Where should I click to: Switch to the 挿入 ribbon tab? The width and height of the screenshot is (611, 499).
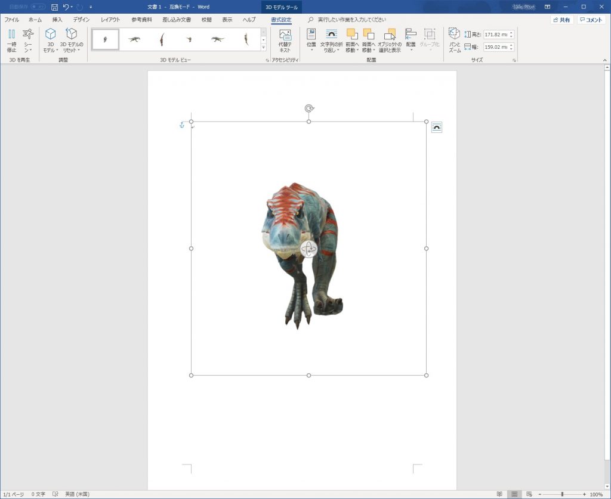[x=58, y=18]
